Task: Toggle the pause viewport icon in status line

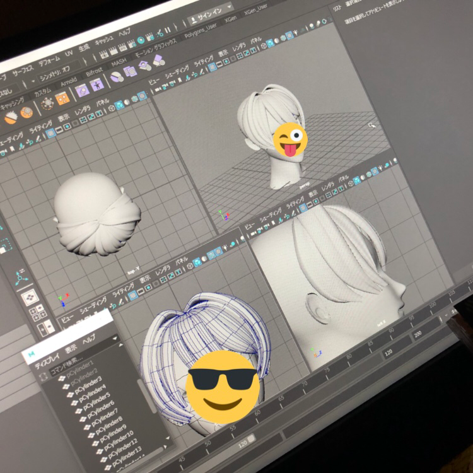Action: click(167, 30)
